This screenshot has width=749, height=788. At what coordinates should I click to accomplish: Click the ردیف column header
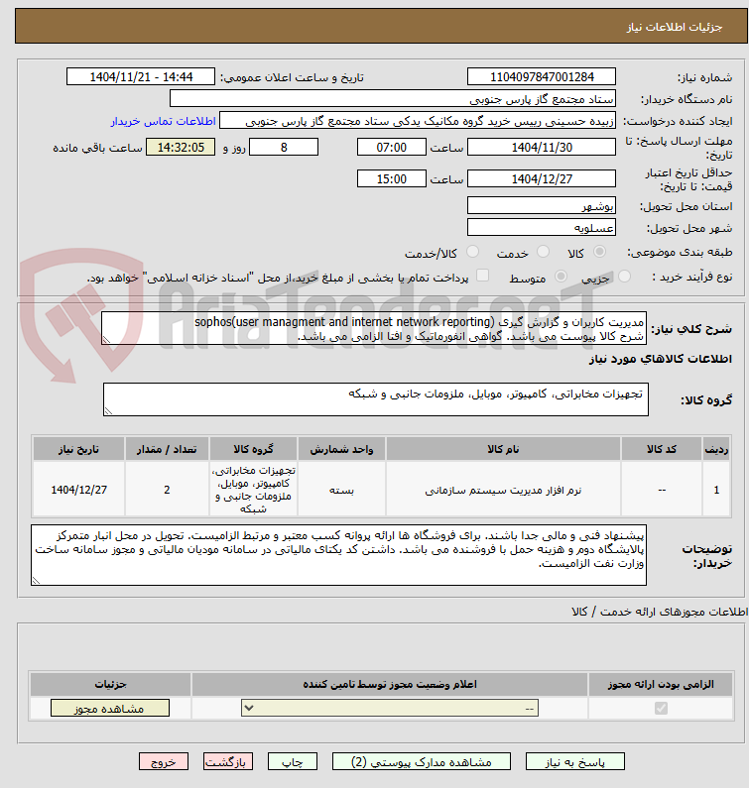pyautogui.click(x=716, y=449)
